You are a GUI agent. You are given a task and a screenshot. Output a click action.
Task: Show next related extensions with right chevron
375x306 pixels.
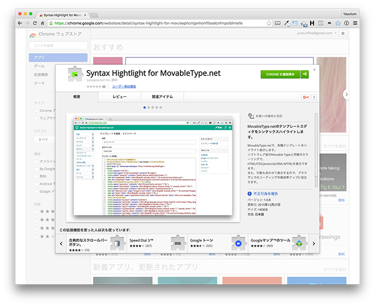[x=314, y=243]
